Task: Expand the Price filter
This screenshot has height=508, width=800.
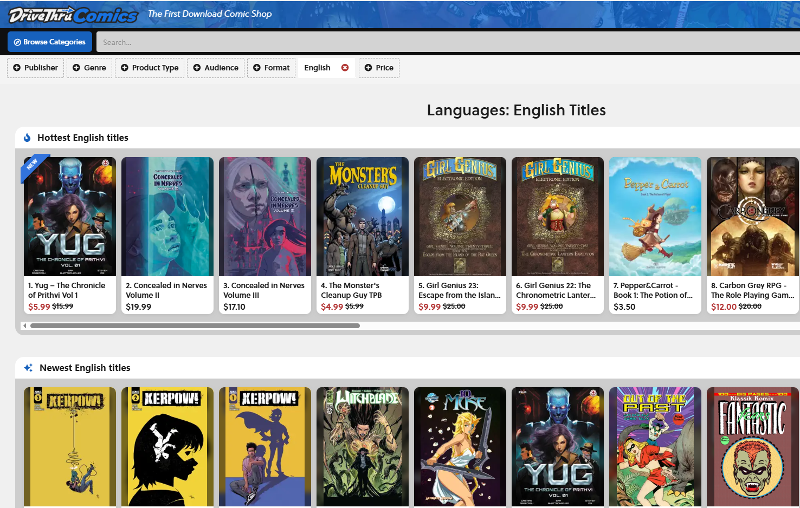Action: pyautogui.click(x=379, y=68)
